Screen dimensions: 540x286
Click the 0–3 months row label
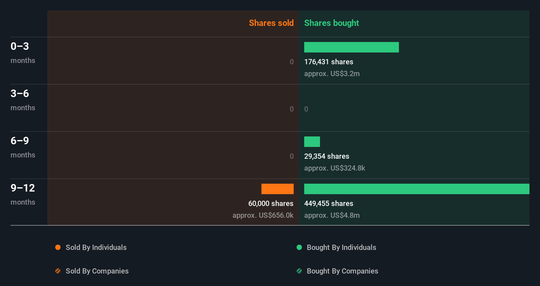coord(23,53)
